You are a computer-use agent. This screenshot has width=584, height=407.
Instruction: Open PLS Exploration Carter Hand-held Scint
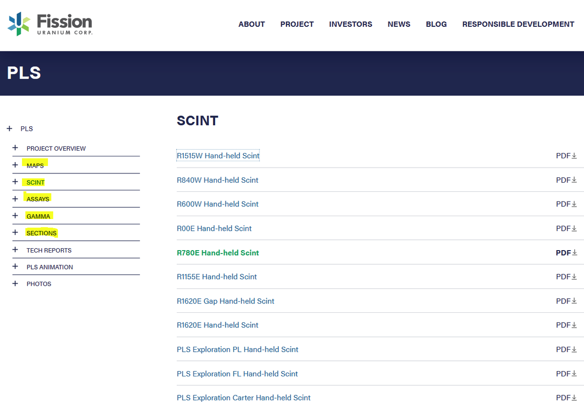tap(243, 398)
